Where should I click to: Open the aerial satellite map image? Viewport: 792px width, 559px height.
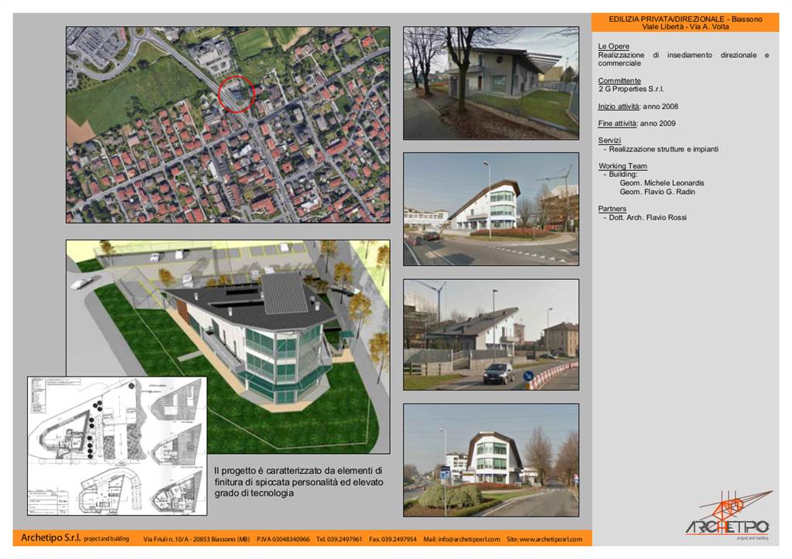[x=228, y=124]
